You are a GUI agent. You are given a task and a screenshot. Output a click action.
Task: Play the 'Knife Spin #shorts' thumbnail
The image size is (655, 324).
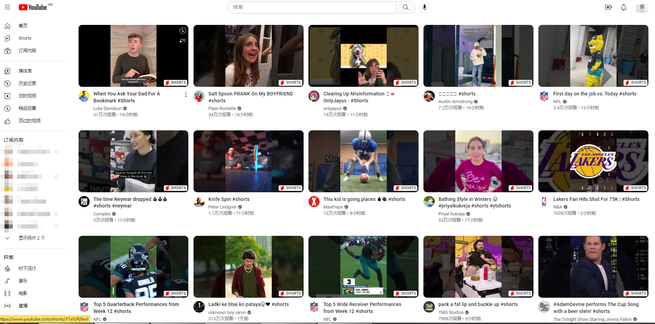(x=248, y=161)
